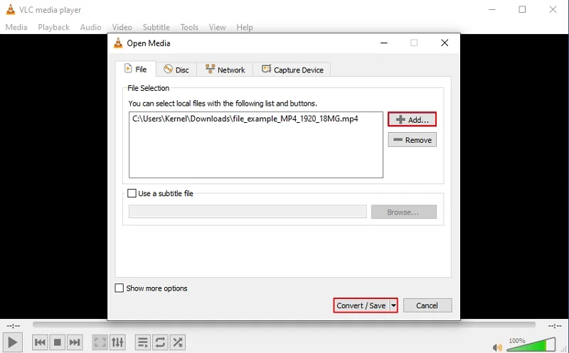Open the Subtitle menu

[x=156, y=27]
